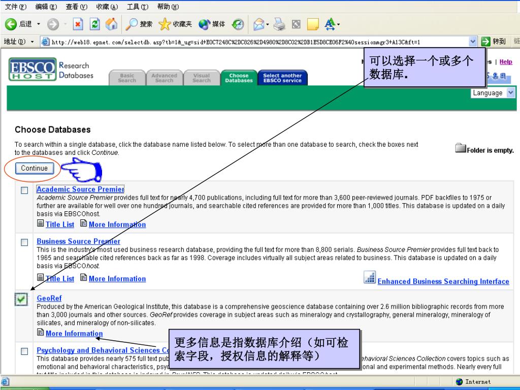Open Enhanced Business Searching Interface link
This screenshot has width=520, height=390.
coord(443,281)
